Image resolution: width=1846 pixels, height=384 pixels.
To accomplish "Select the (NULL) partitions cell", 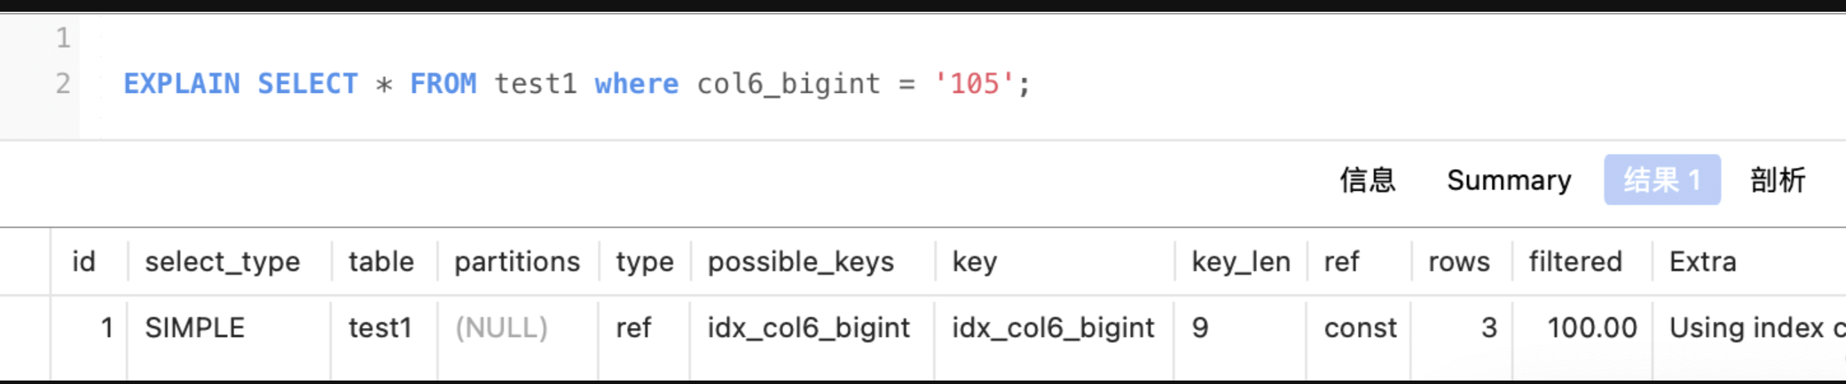I will 502,328.
